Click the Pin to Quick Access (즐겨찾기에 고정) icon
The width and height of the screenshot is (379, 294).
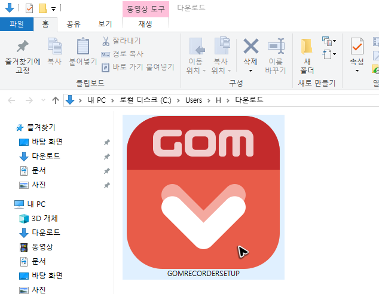pos(23,46)
